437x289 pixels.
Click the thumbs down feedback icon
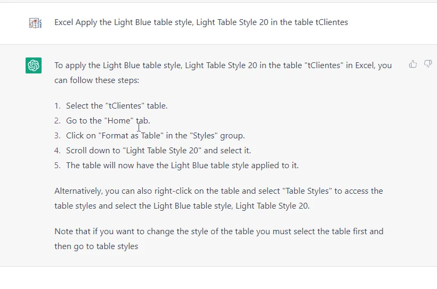[428, 64]
